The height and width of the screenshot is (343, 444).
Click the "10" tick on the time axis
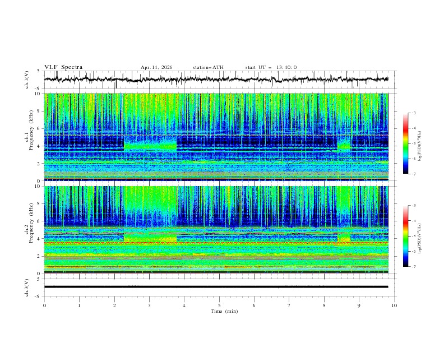(394, 305)
